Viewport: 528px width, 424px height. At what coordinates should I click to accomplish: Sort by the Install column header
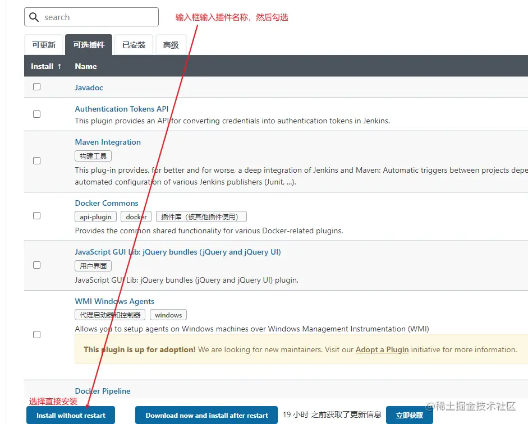(46, 66)
